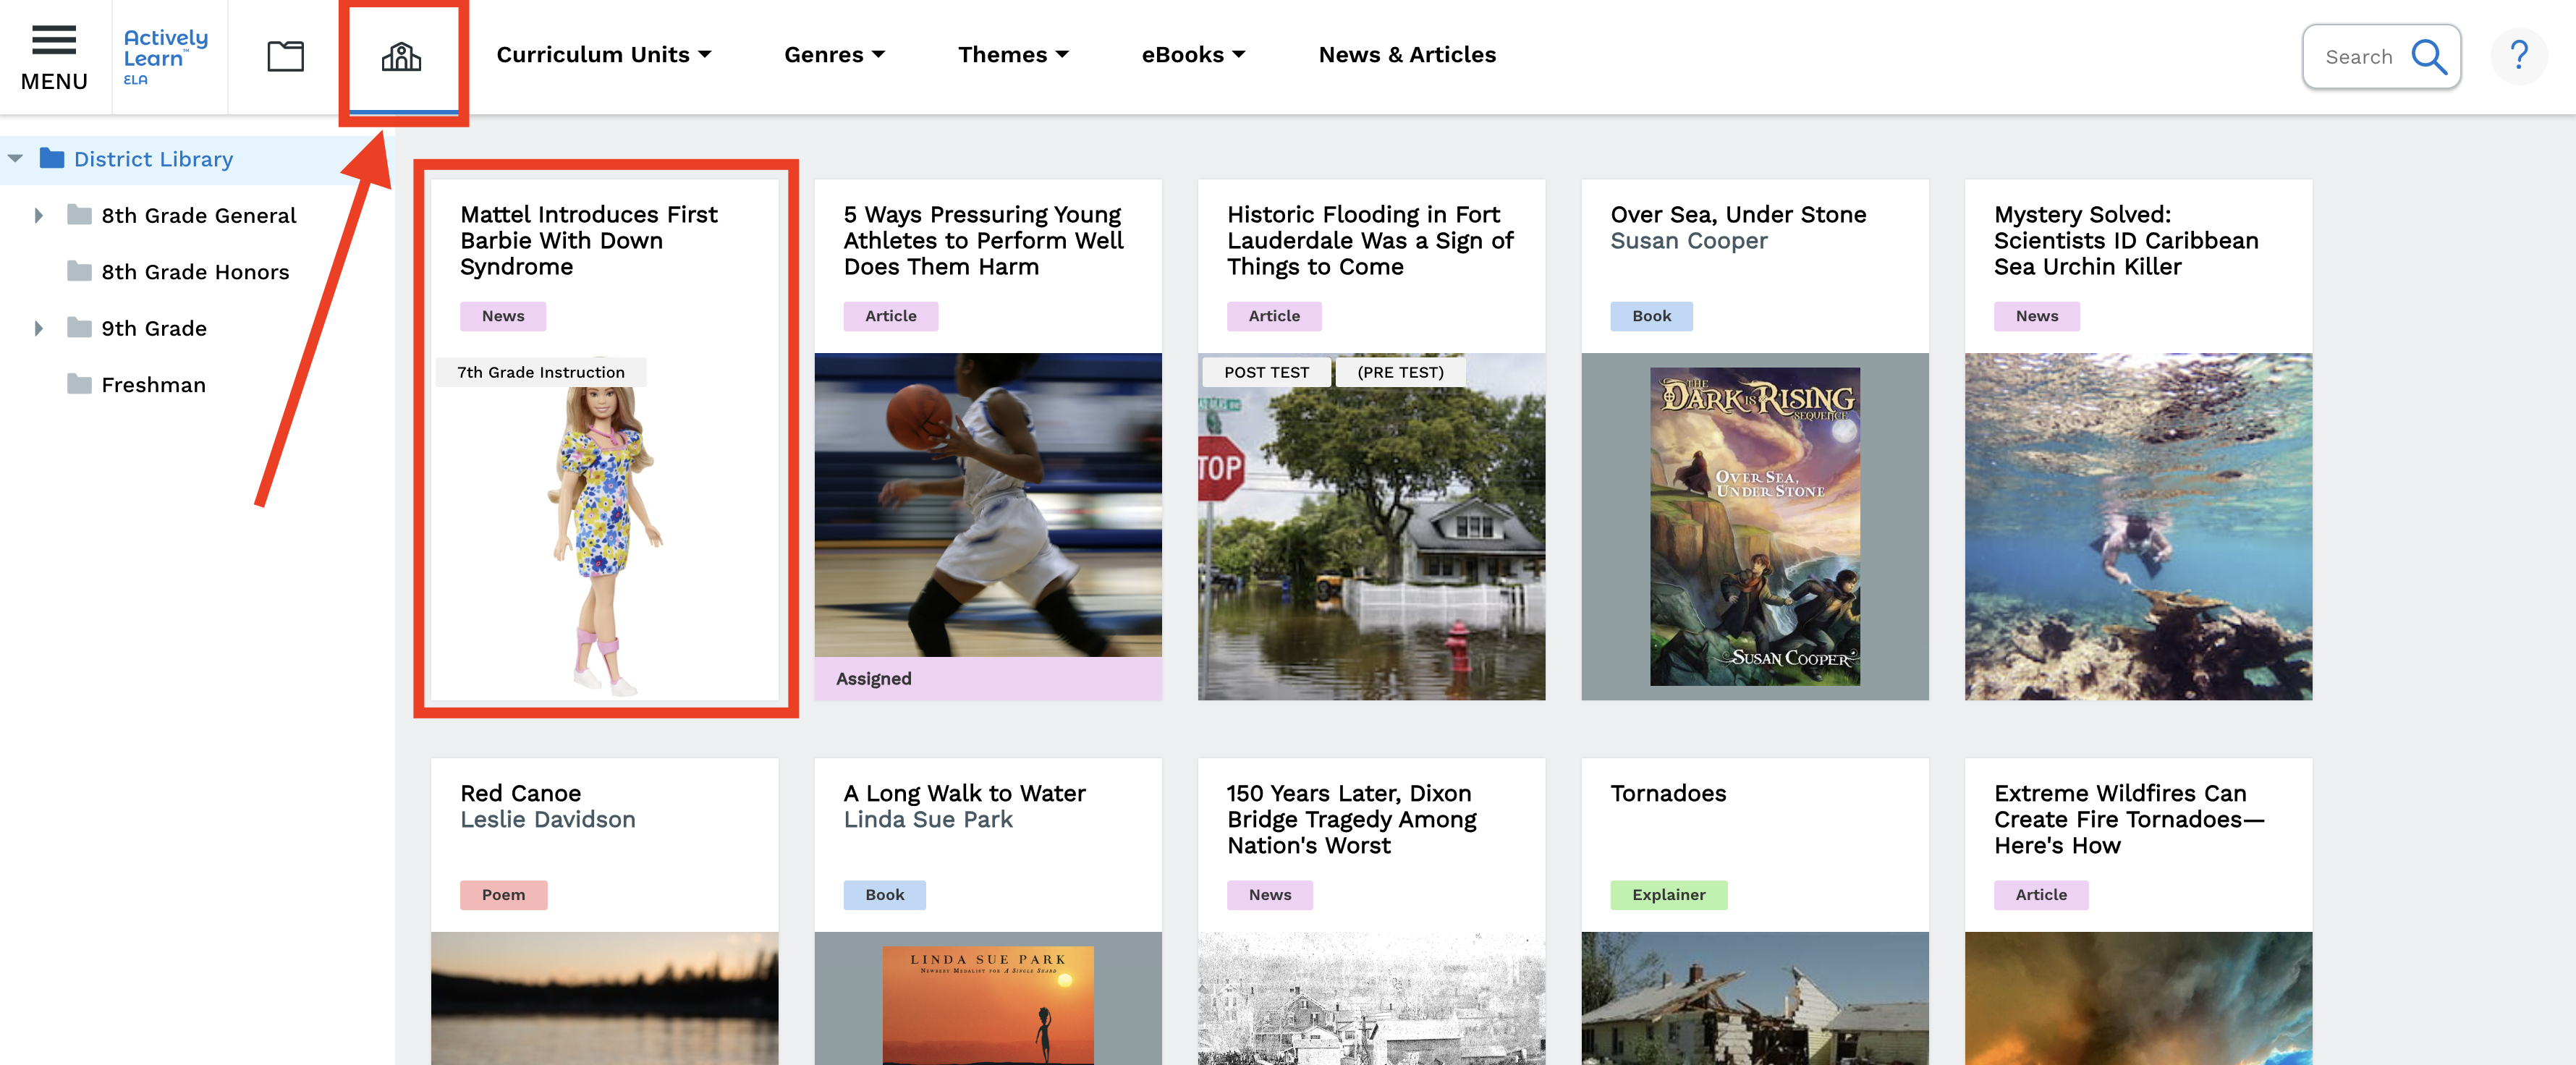Open the District Library school building icon
The width and height of the screenshot is (2576, 1065).
(401, 56)
